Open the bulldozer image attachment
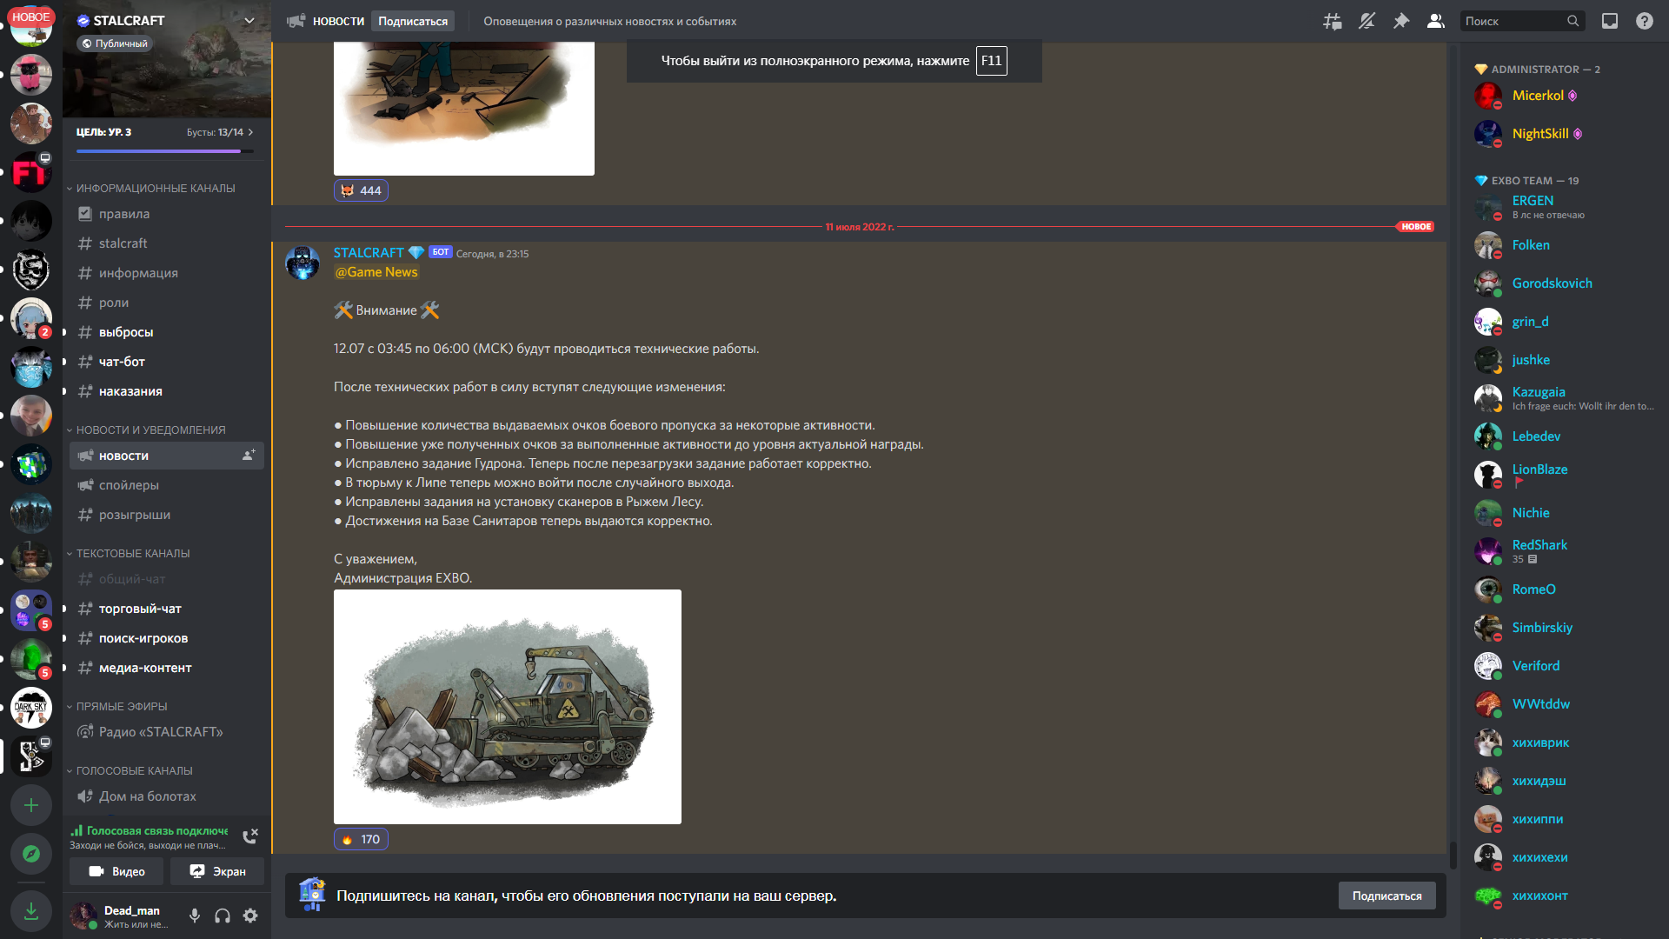Image resolution: width=1669 pixels, height=939 pixels. [x=508, y=707]
